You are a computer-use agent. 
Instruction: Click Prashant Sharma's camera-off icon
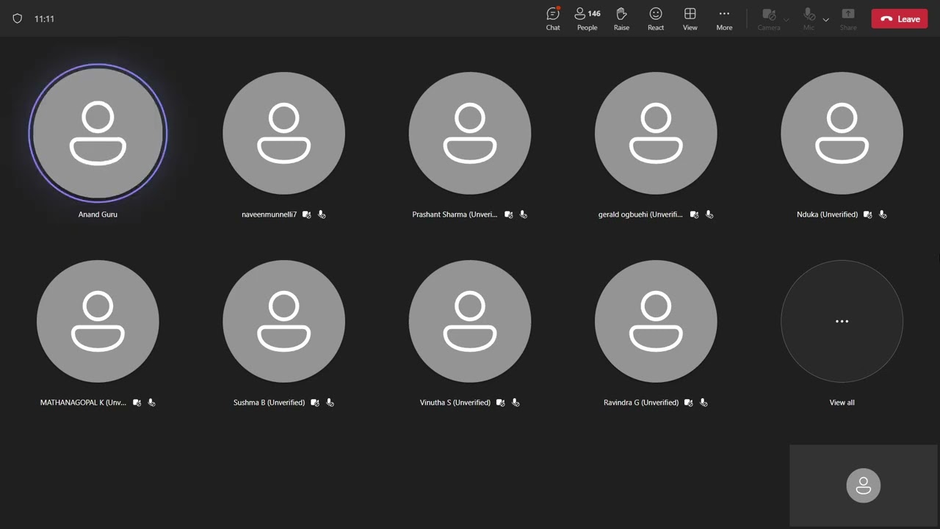[x=508, y=215]
